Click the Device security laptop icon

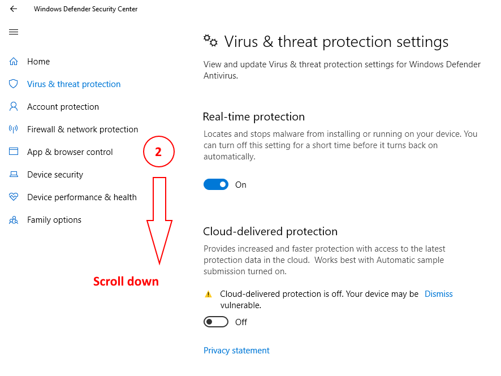tap(14, 175)
